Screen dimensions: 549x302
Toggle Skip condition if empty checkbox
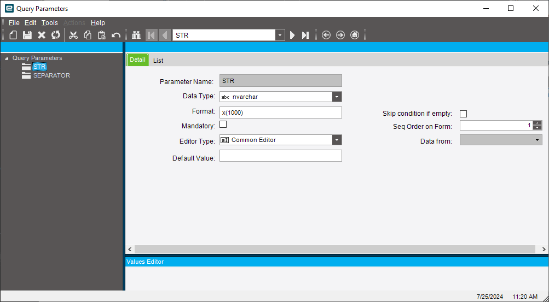463,114
